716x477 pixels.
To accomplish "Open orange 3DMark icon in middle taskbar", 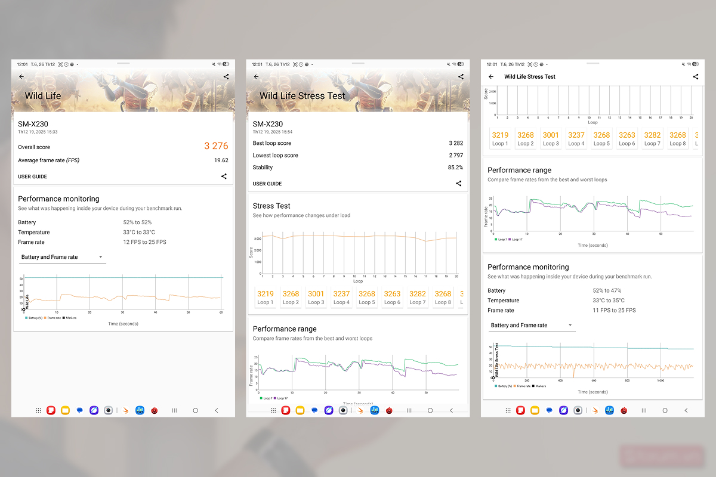I will pyautogui.click(x=360, y=410).
